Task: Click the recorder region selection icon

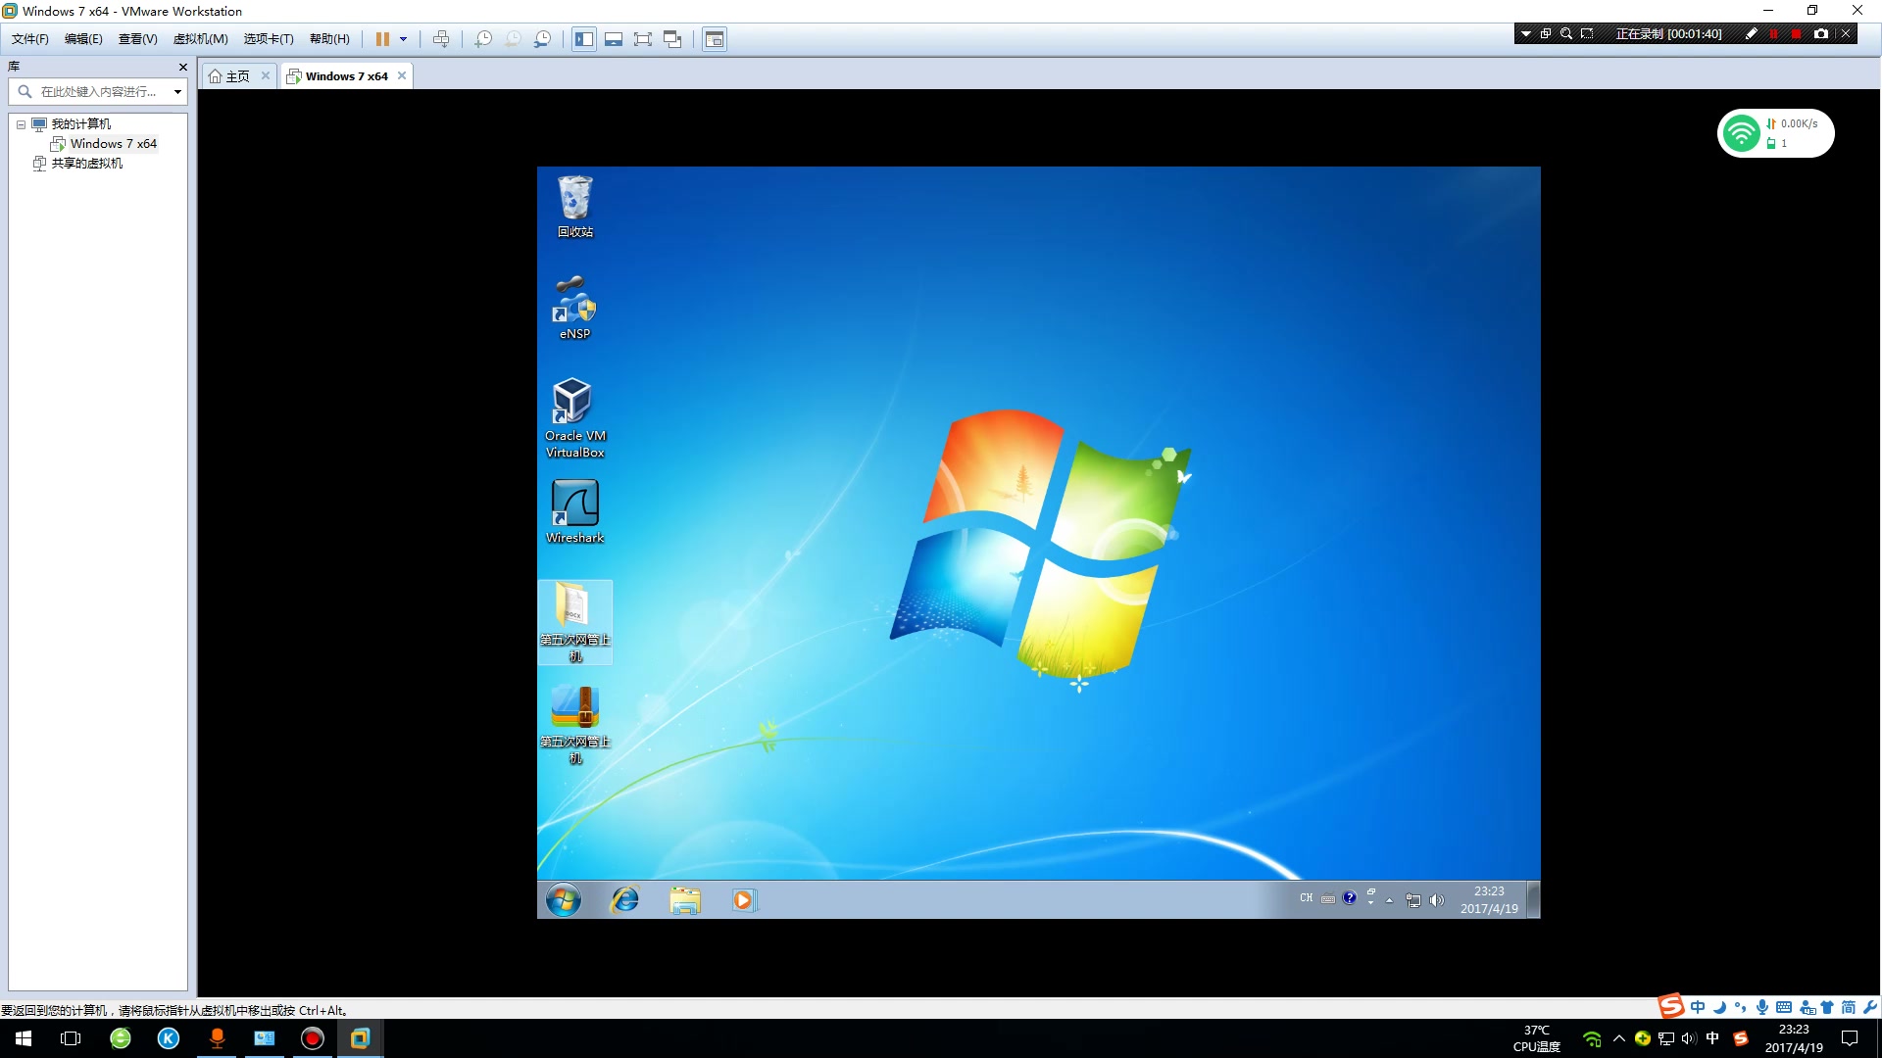Action: pyautogui.click(x=1587, y=34)
